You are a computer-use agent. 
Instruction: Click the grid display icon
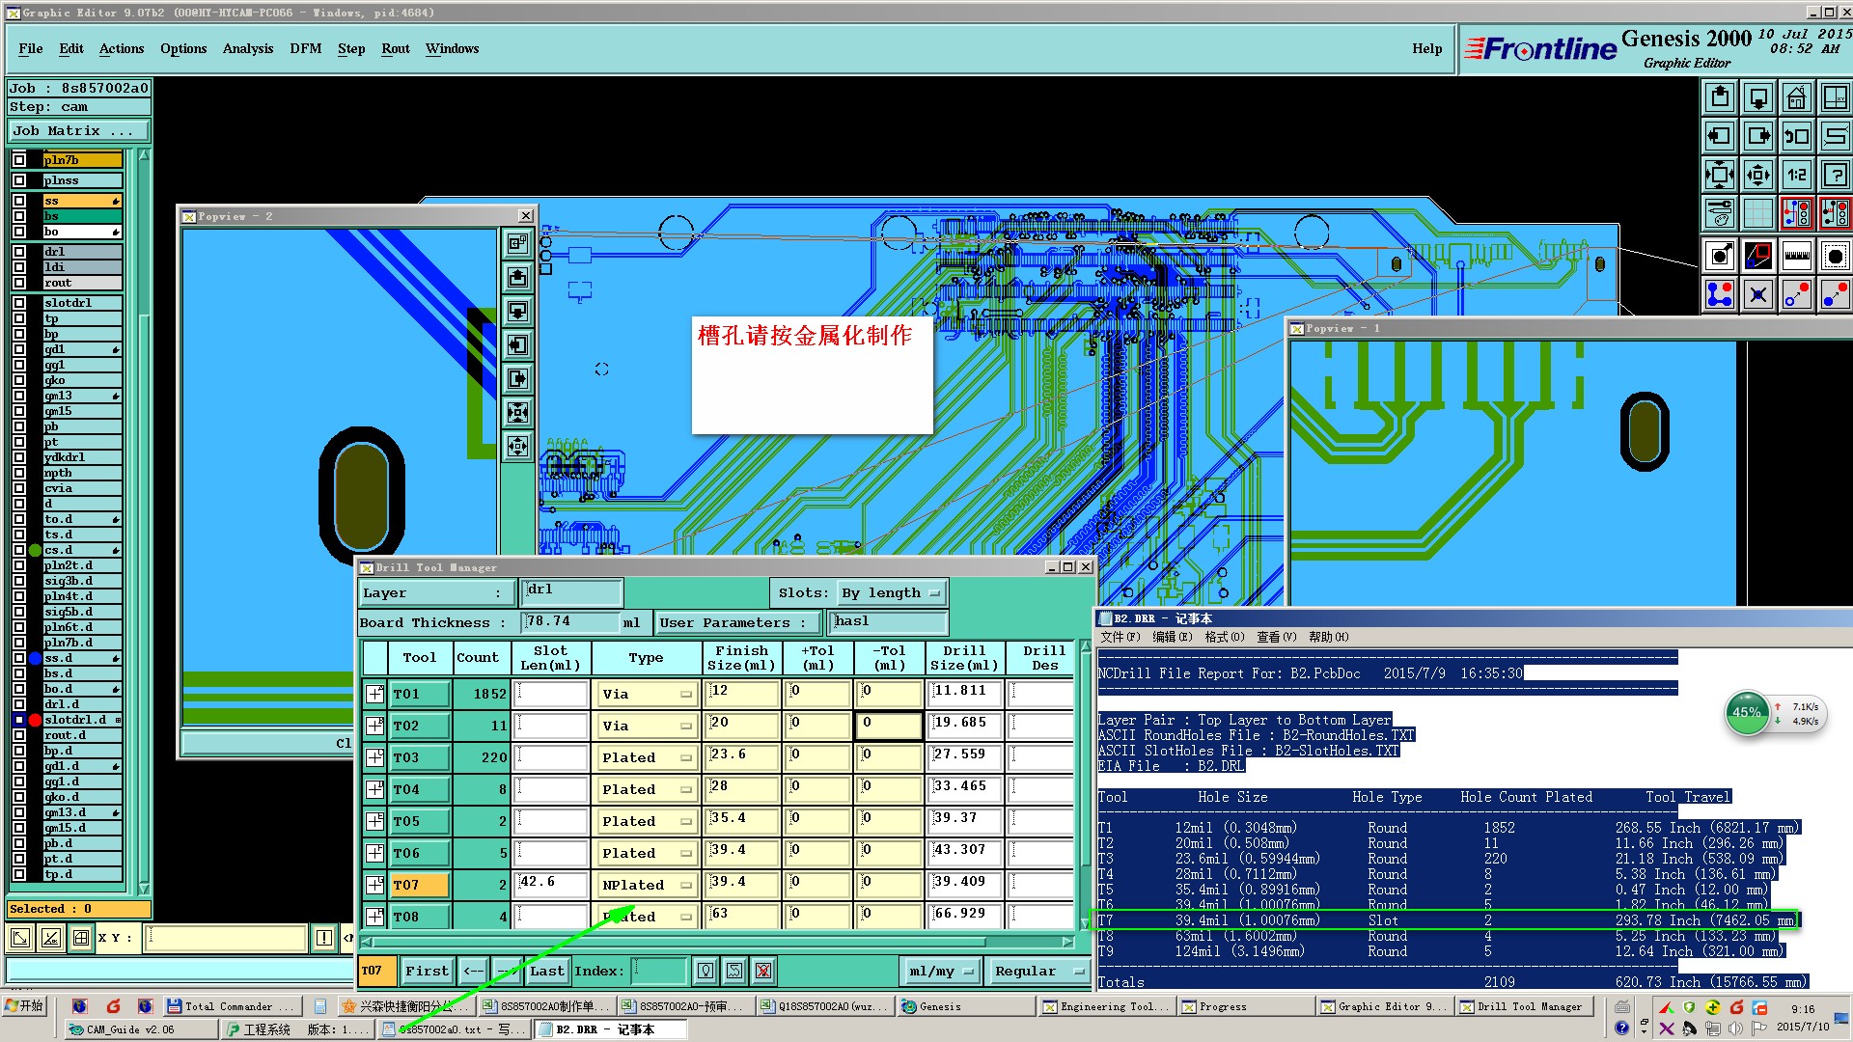coord(1757,213)
